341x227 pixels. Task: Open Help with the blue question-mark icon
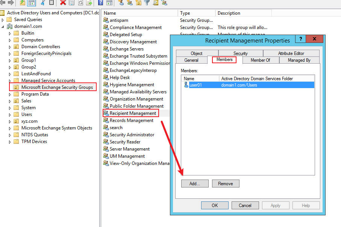pyautogui.click(x=100, y=2)
